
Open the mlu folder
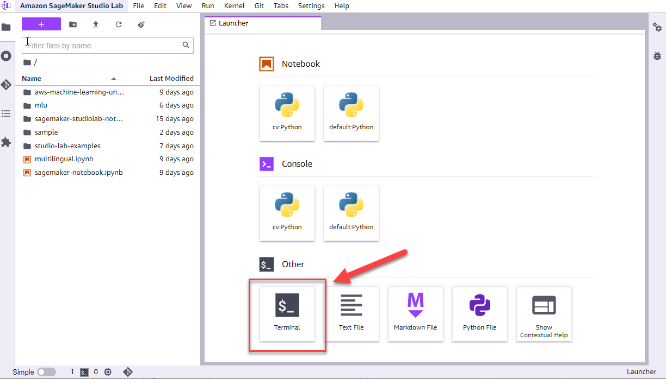[x=108, y=105]
